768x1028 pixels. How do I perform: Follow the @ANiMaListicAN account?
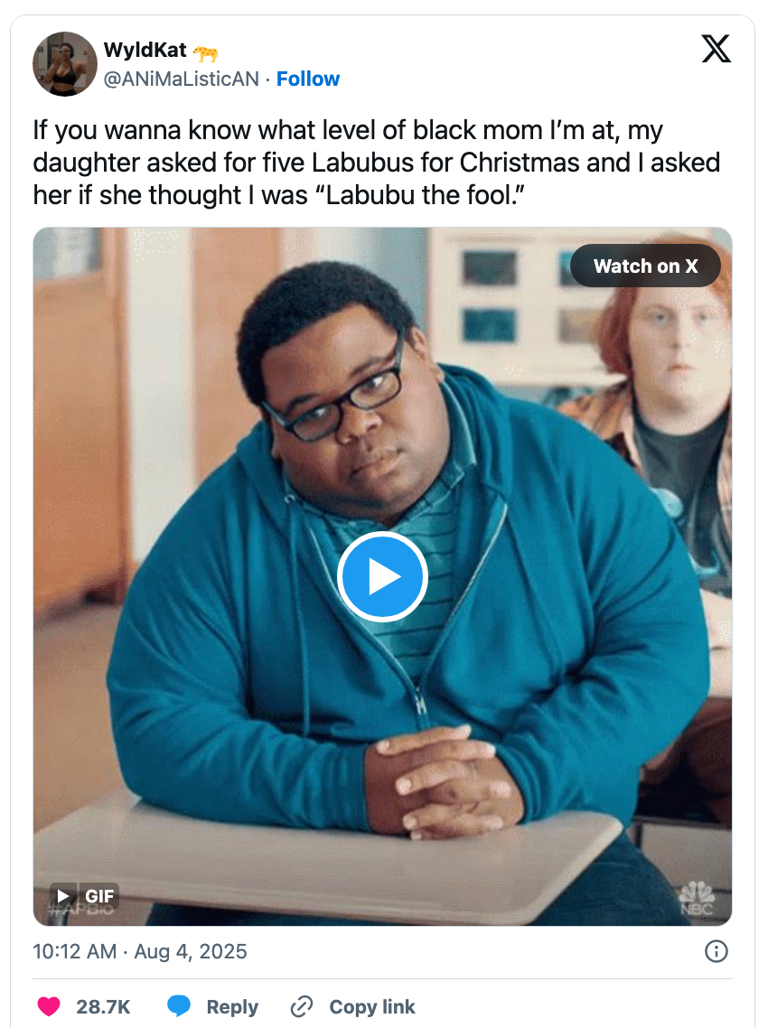pyautogui.click(x=307, y=79)
